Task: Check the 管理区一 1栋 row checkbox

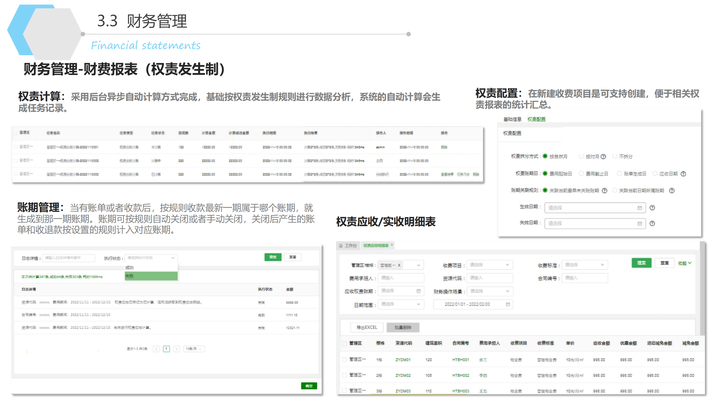Action: [344, 359]
